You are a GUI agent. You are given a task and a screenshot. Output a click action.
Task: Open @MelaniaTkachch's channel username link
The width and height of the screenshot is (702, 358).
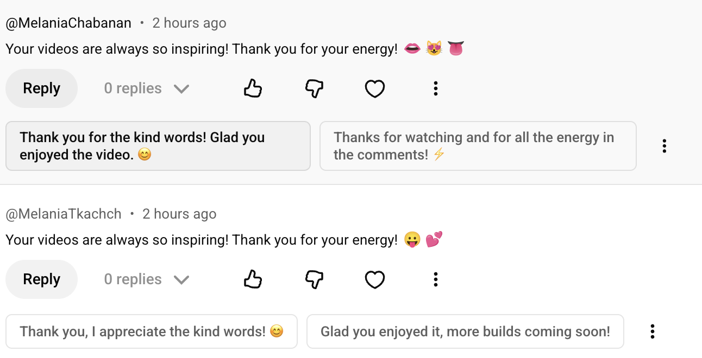click(64, 214)
